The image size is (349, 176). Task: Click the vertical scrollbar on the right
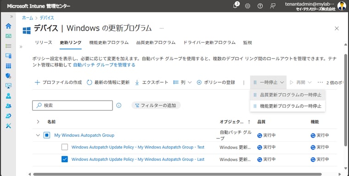pos(346,100)
